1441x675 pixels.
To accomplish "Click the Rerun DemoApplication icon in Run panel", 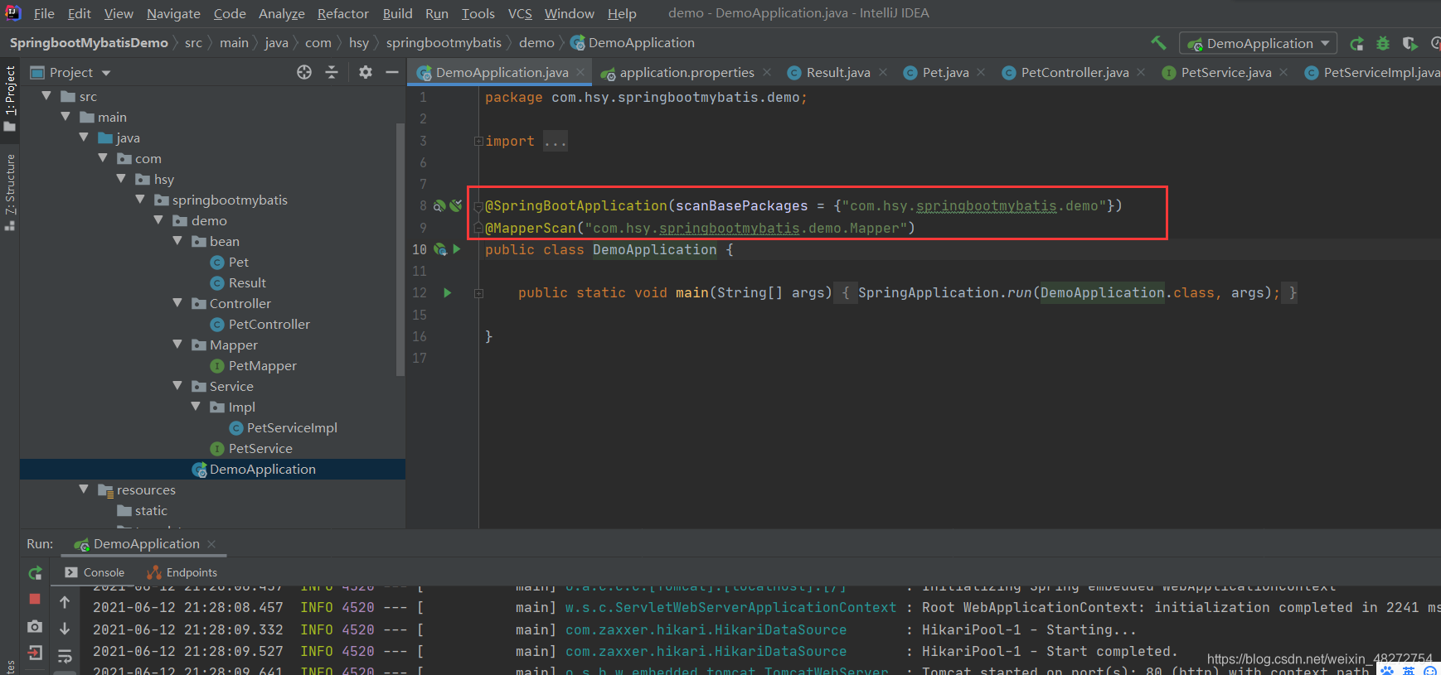I will pos(35,572).
